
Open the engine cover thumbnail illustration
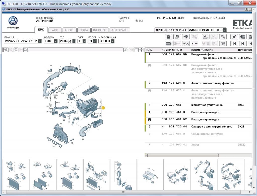(150, 174)
